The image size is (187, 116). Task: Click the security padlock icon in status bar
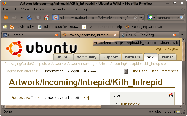pos(178,112)
